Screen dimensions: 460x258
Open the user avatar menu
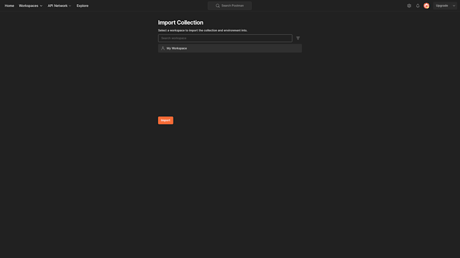tap(427, 6)
